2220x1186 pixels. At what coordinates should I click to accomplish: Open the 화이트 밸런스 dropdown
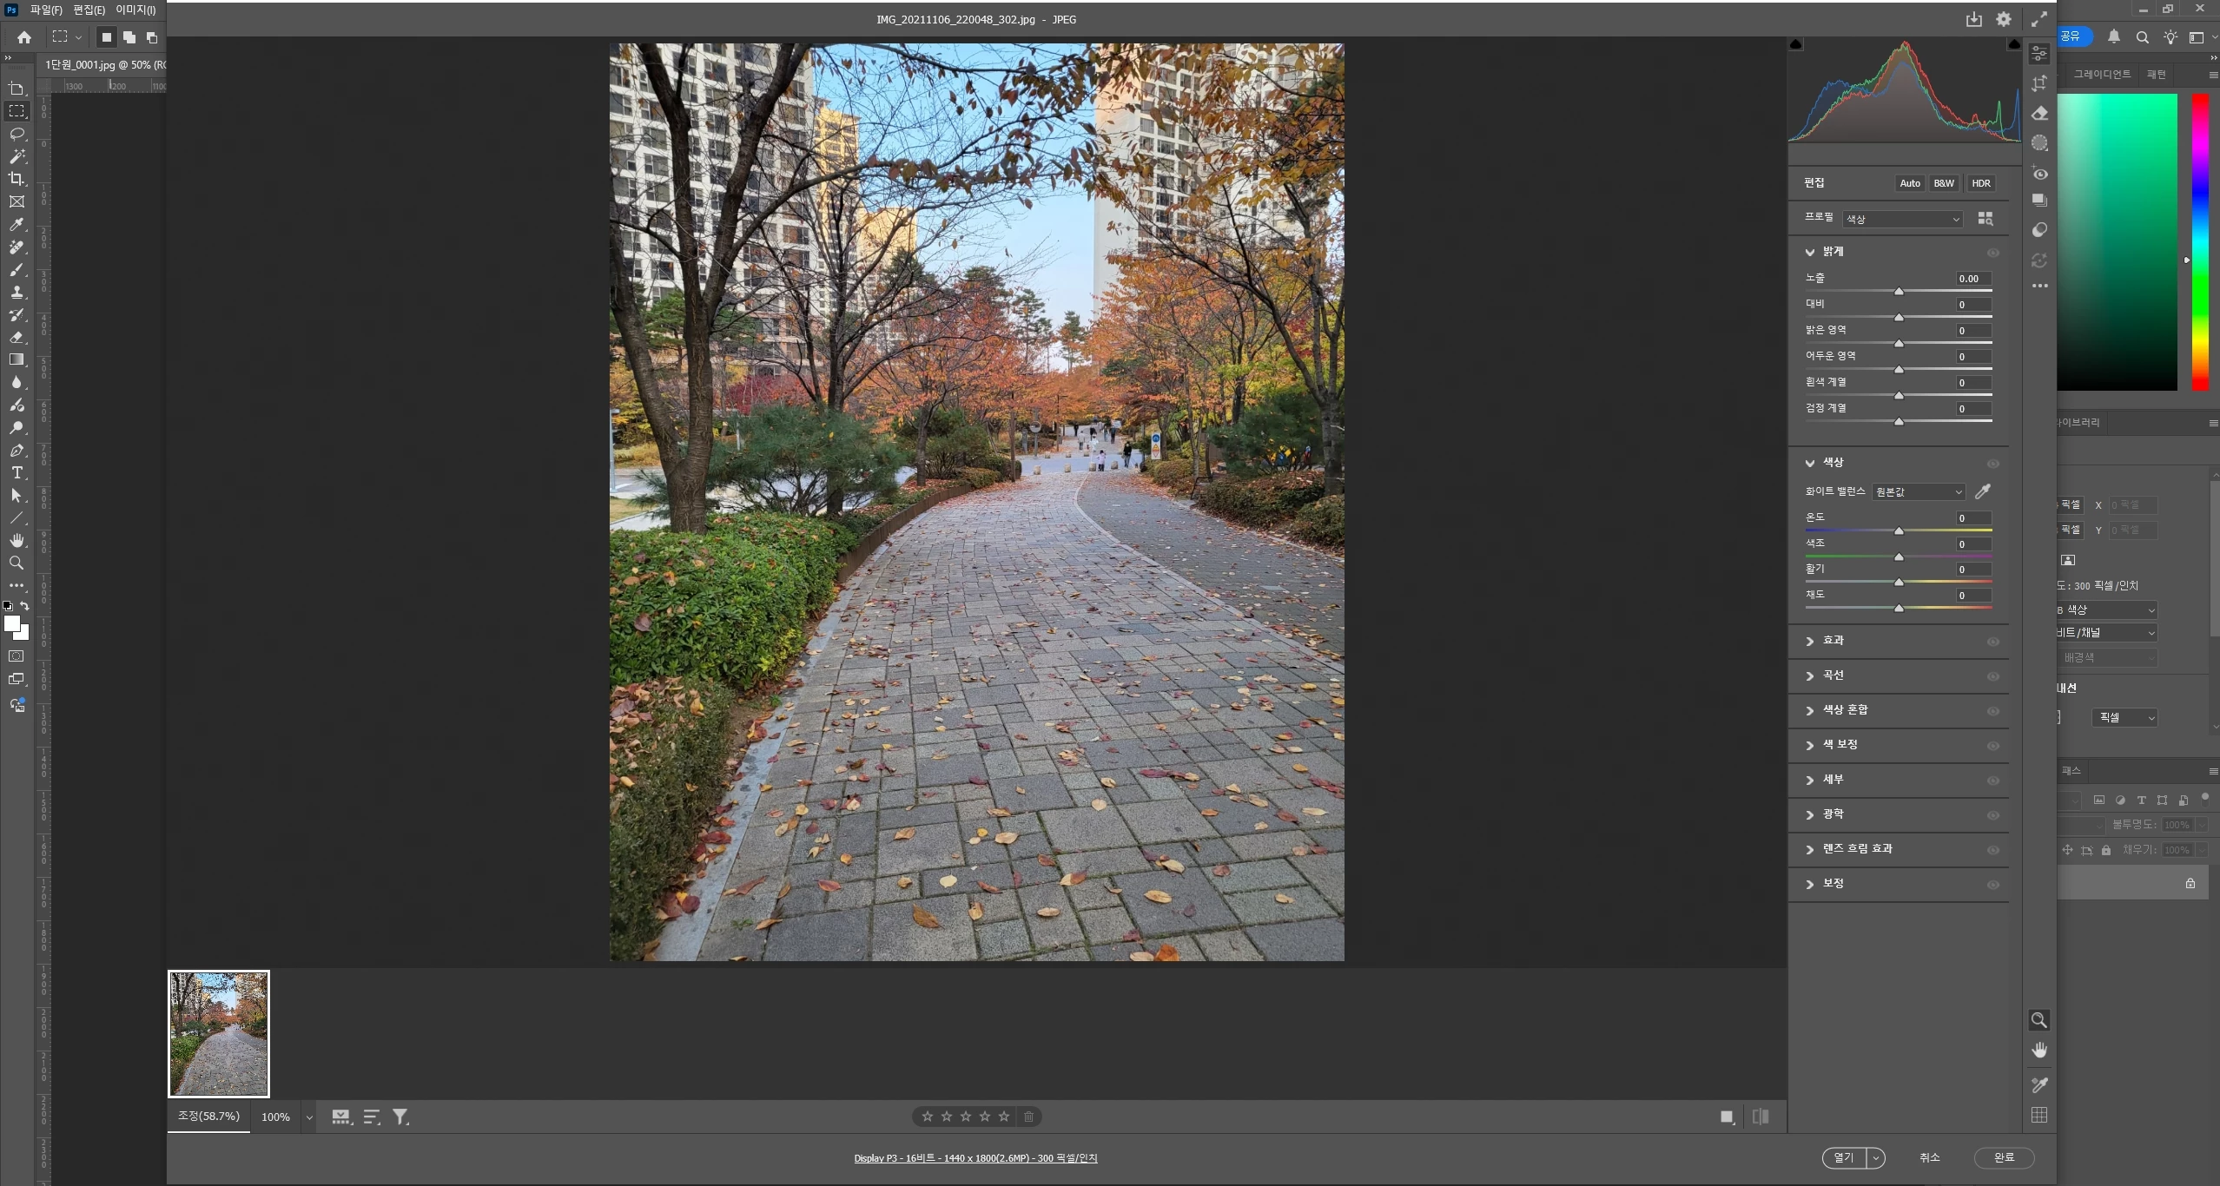[x=1918, y=491]
